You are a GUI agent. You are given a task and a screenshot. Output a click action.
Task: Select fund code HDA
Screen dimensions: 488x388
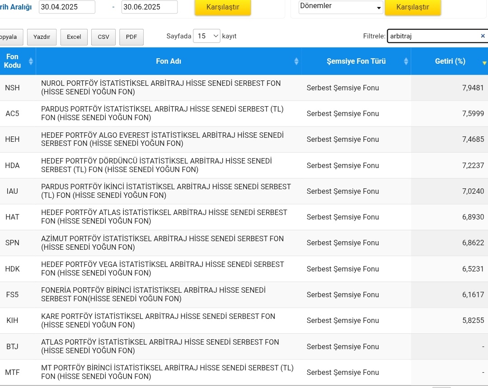(13, 165)
